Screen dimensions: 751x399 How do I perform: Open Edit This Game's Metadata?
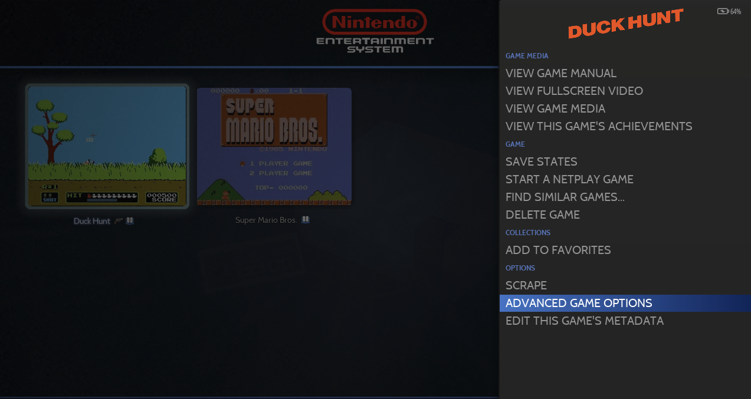coord(584,321)
